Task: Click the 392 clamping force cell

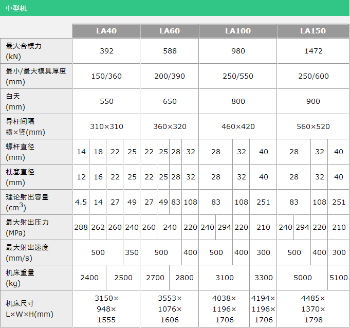Action: point(106,51)
